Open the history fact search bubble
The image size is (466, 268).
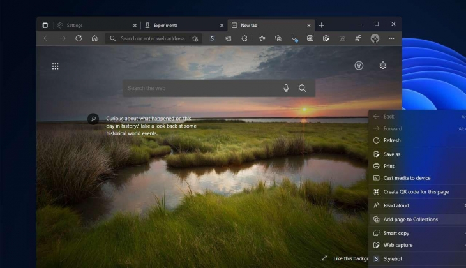(x=93, y=119)
